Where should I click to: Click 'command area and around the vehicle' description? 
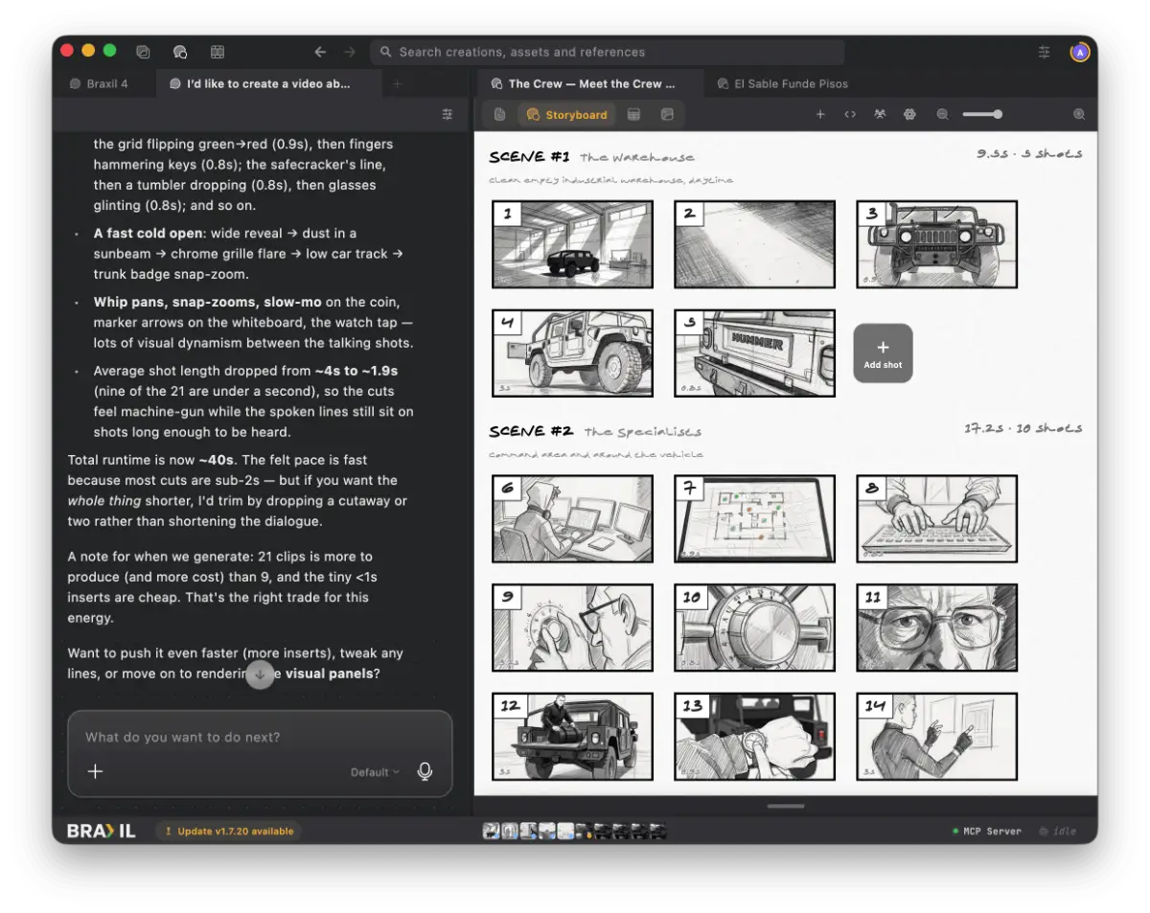(x=595, y=454)
